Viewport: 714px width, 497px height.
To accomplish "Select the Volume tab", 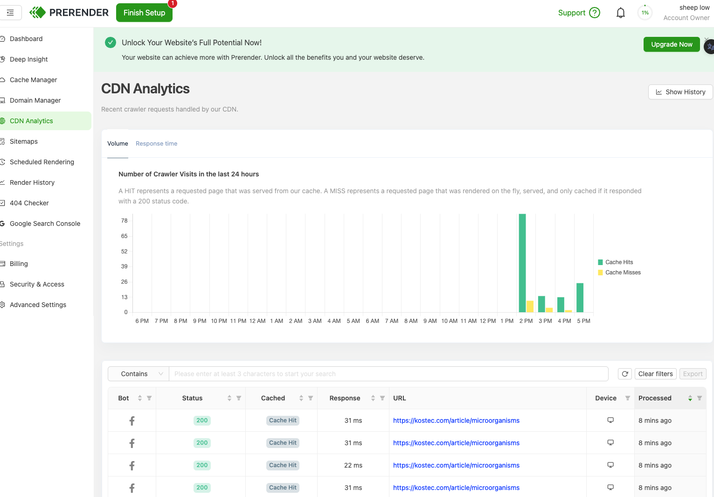I will point(118,143).
